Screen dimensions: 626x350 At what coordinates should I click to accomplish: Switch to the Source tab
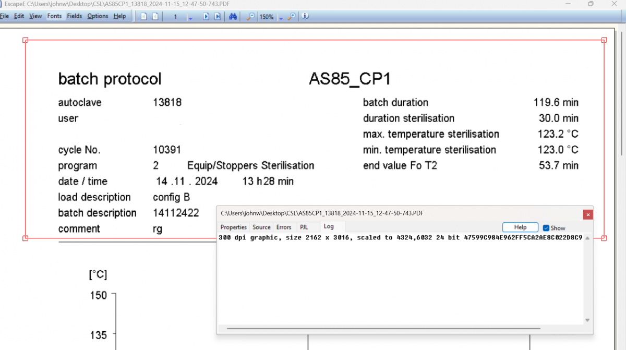pyautogui.click(x=261, y=227)
